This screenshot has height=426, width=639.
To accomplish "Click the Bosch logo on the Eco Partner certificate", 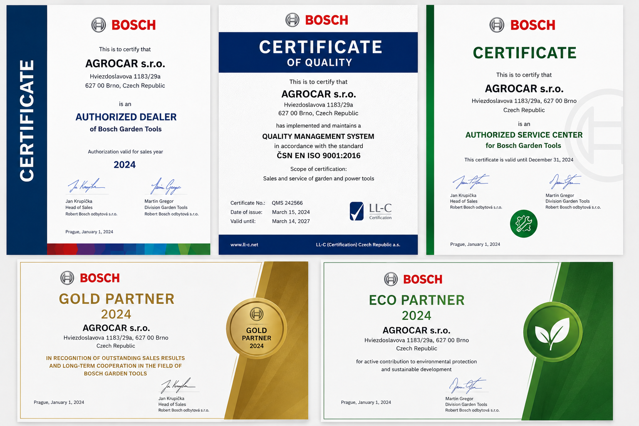I will 414,279.
